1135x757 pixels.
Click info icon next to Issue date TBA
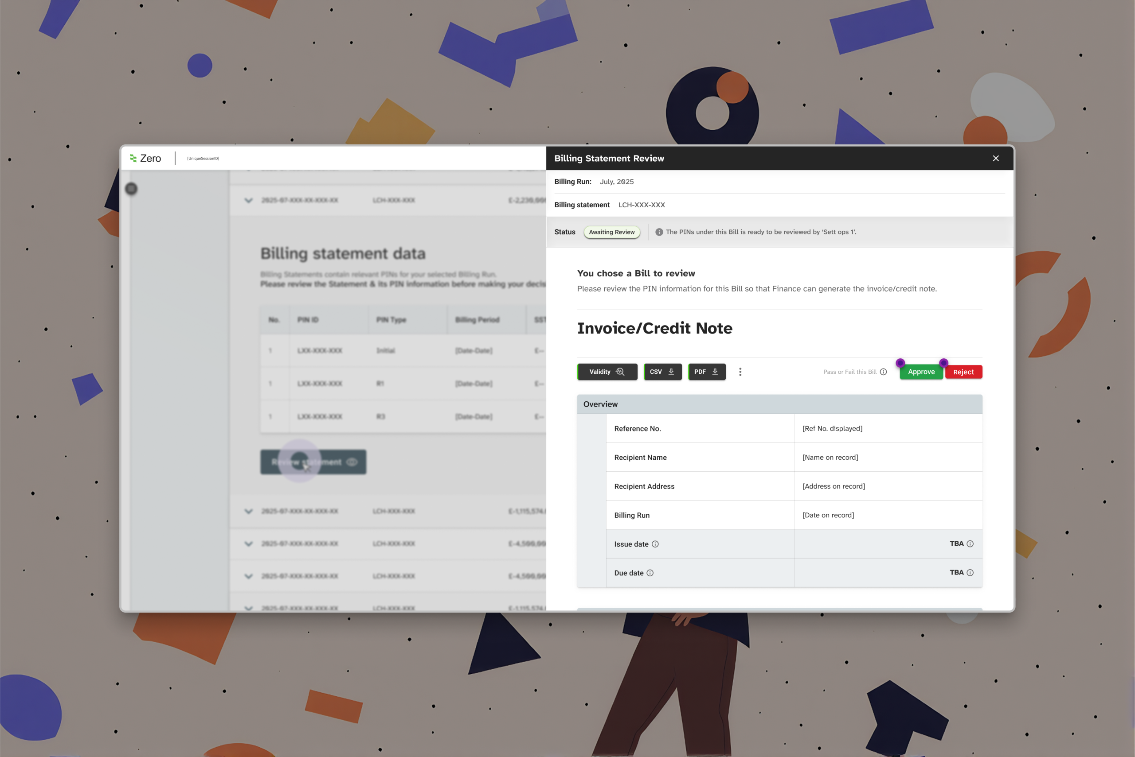(x=970, y=543)
